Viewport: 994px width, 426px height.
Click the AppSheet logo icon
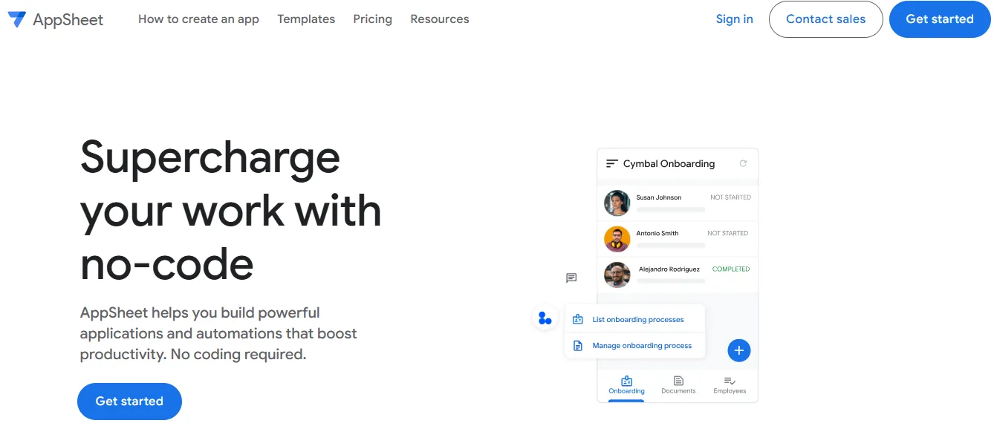click(x=16, y=19)
